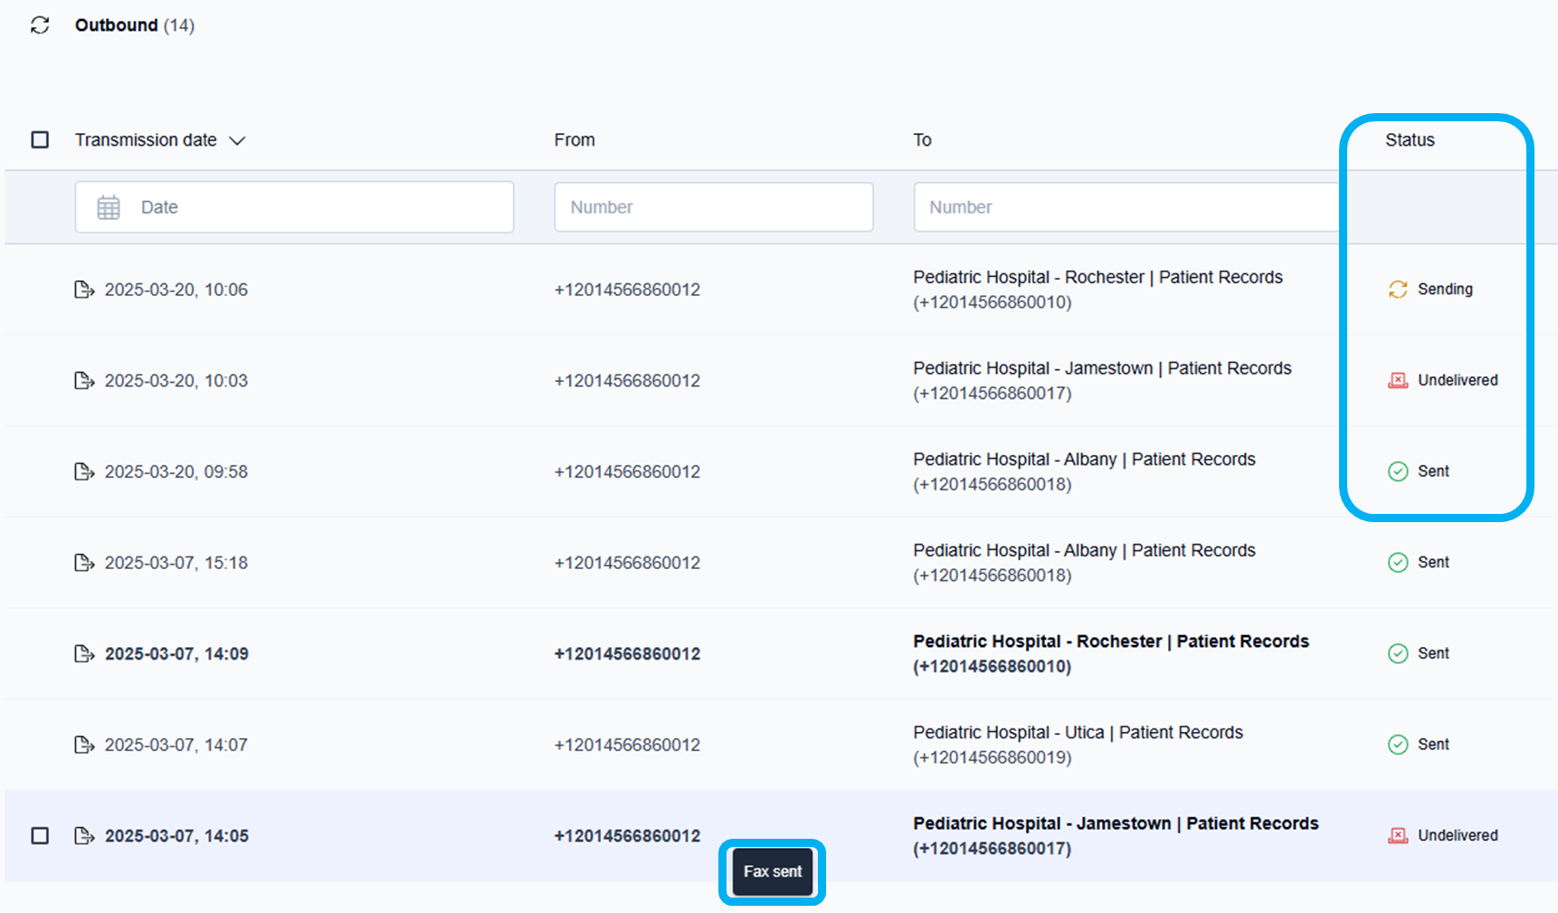
Task: Click Undelivered icon on 2025-03-20, 10:03 row
Action: 1398,380
